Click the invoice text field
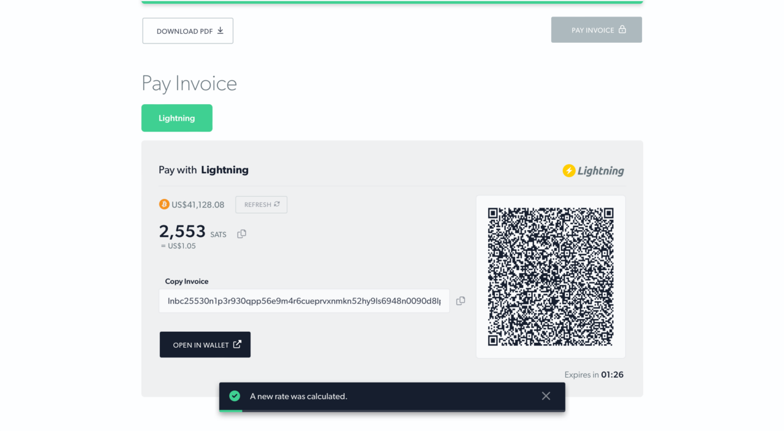The height and width of the screenshot is (431, 784). (x=304, y=301)
